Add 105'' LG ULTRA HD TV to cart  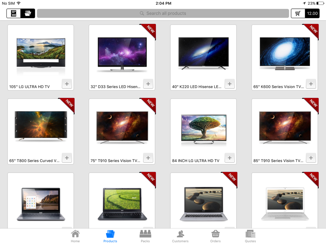coord(67,84)
